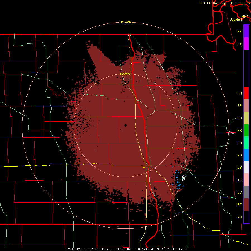Click the ND black legend swatch
The height and width of the screenshot is (251, 251).
tap(246, 217)
